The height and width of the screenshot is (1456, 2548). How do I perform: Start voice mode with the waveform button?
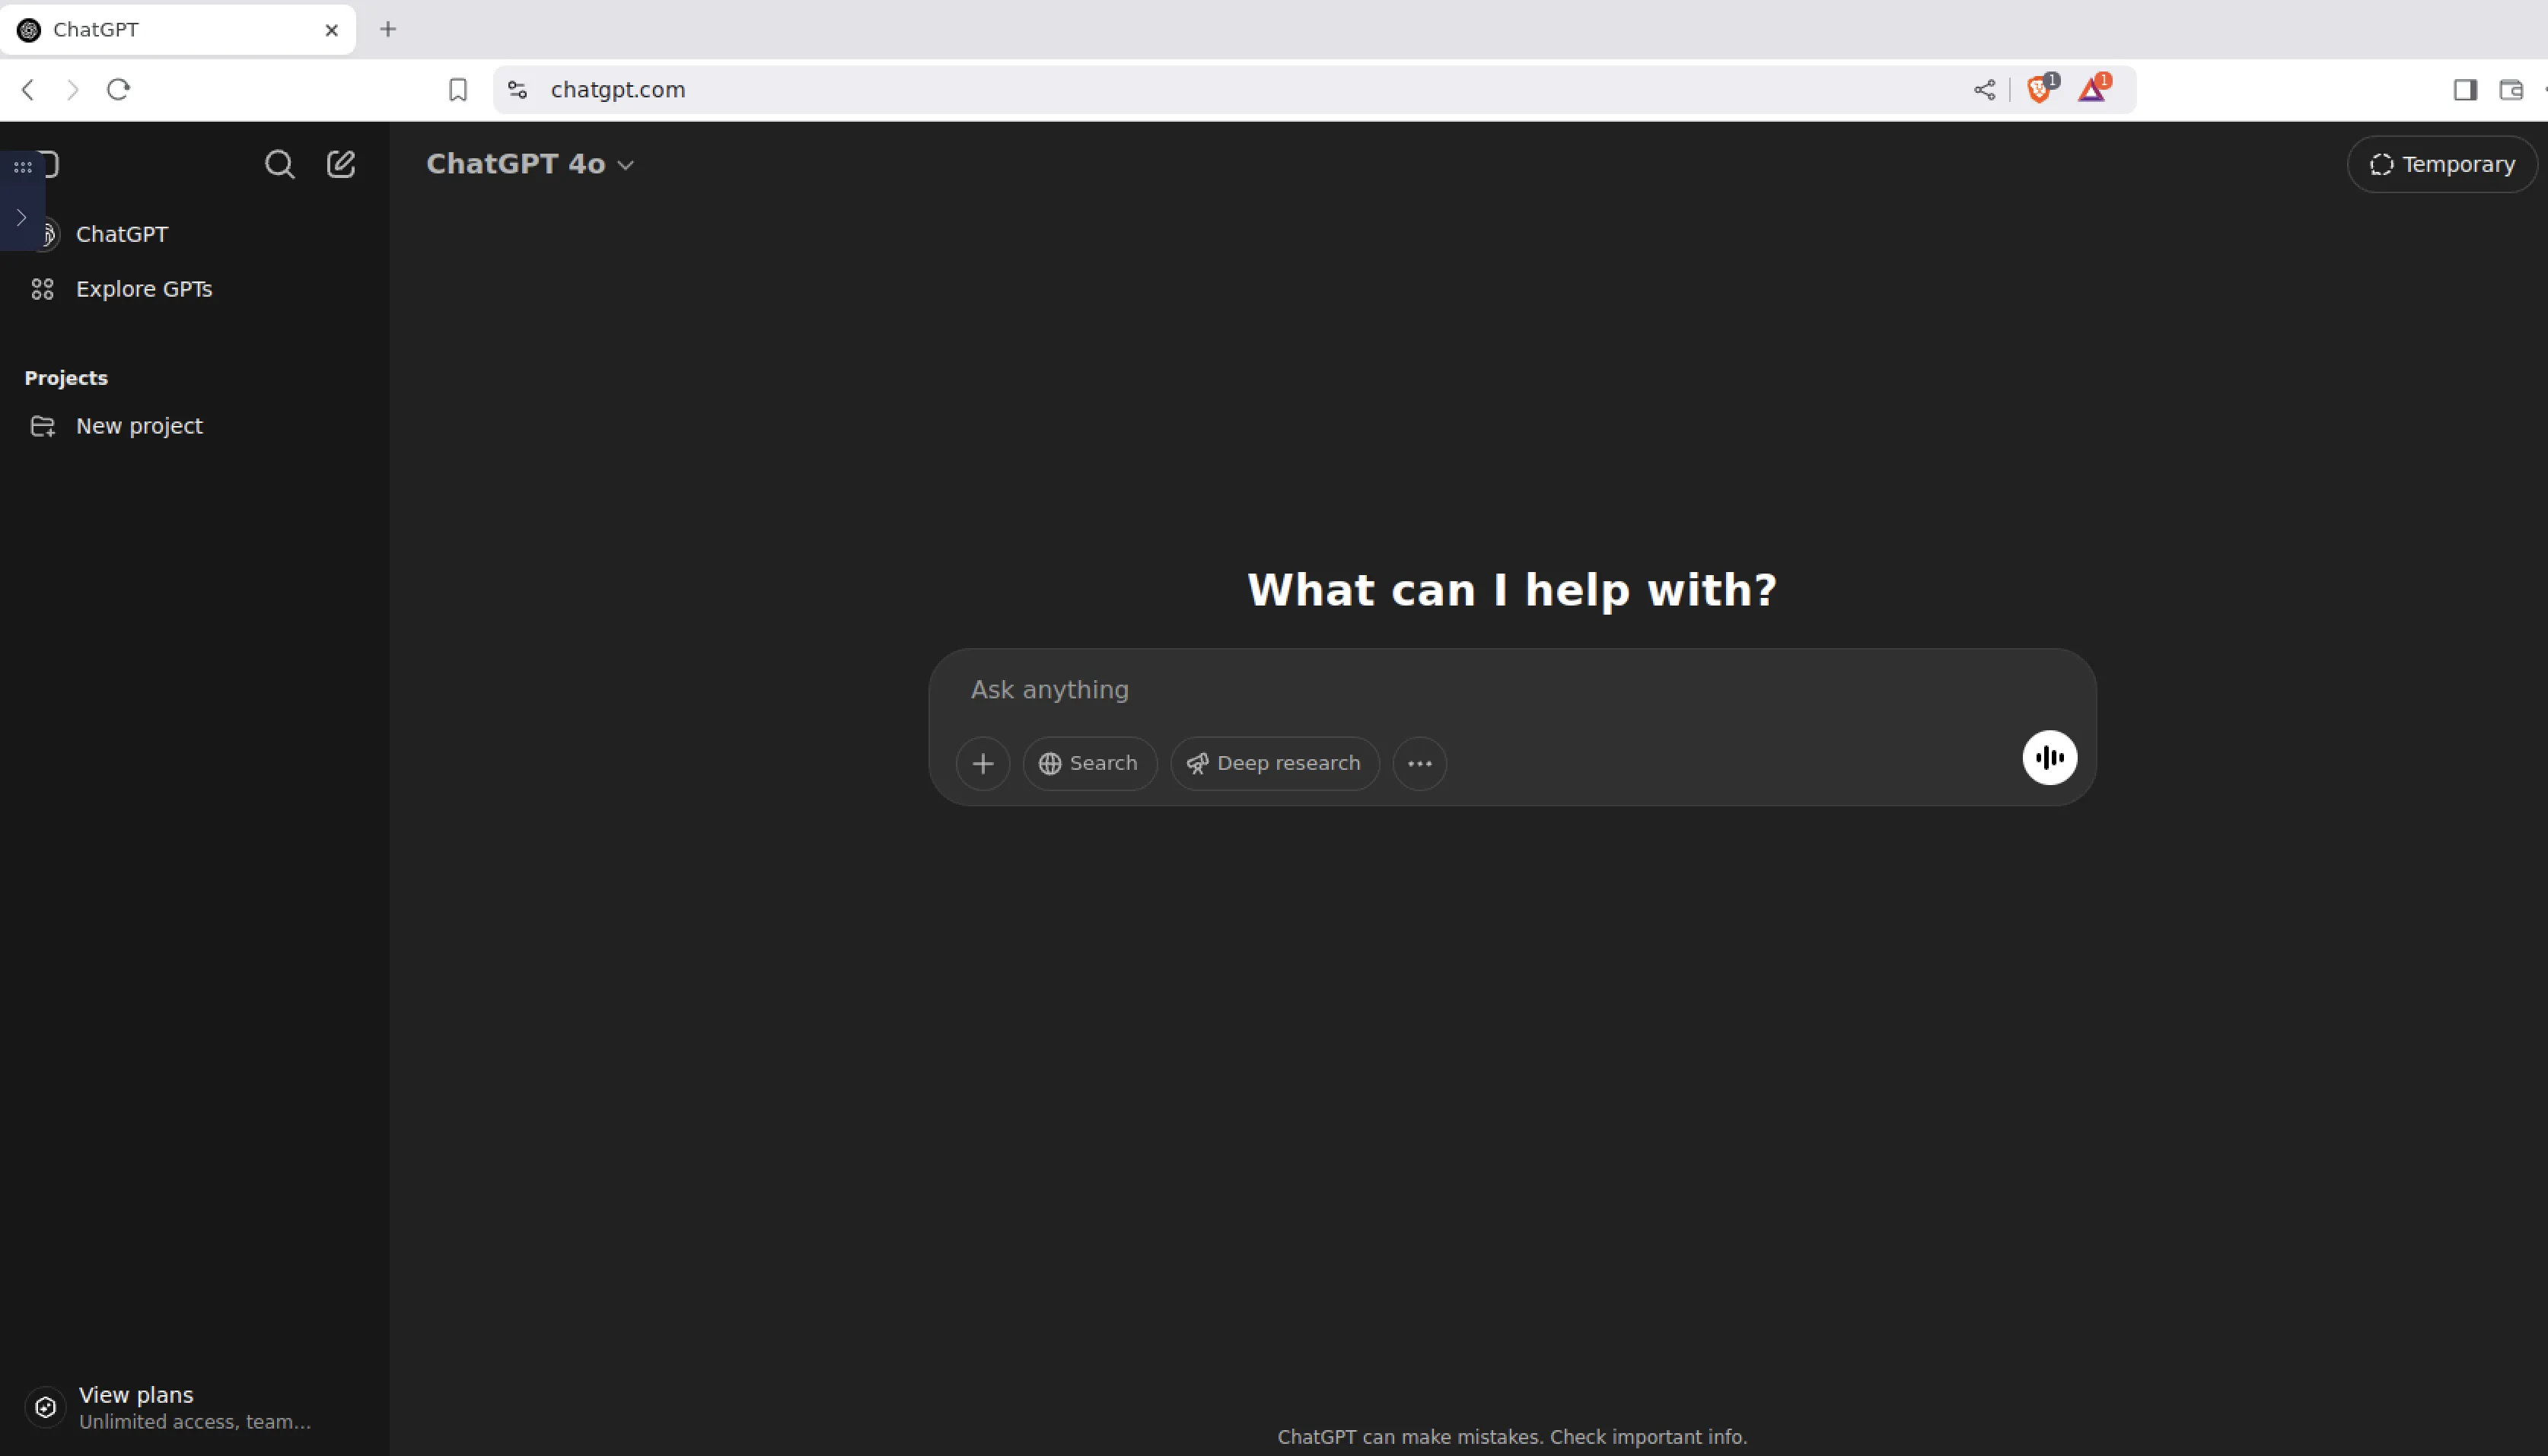click(2050, 758)
